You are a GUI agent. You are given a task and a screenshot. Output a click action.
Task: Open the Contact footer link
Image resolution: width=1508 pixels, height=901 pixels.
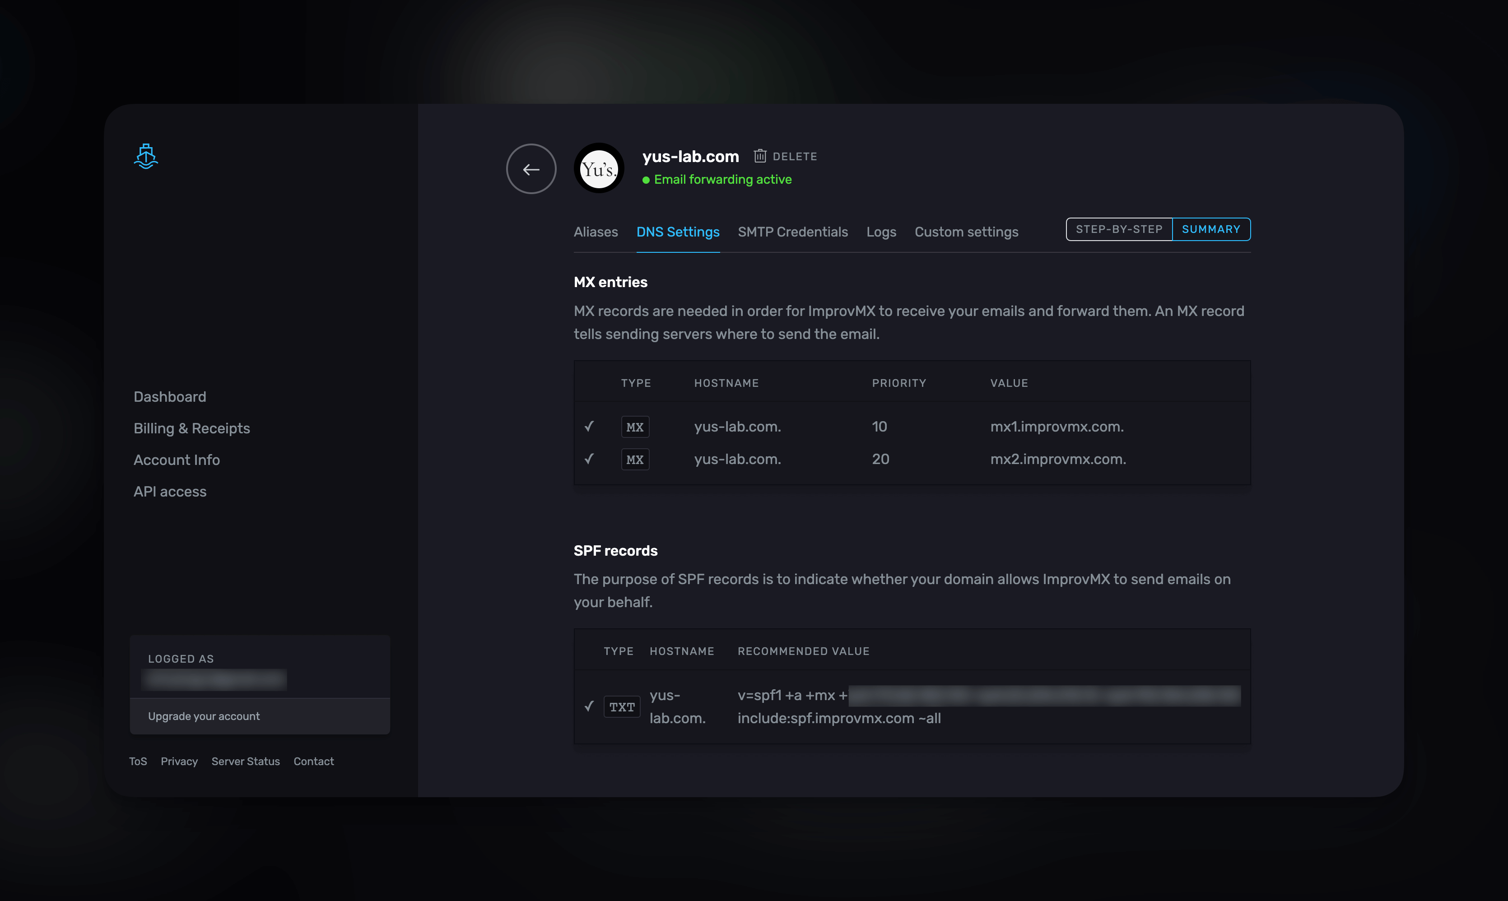click(313, 762)
